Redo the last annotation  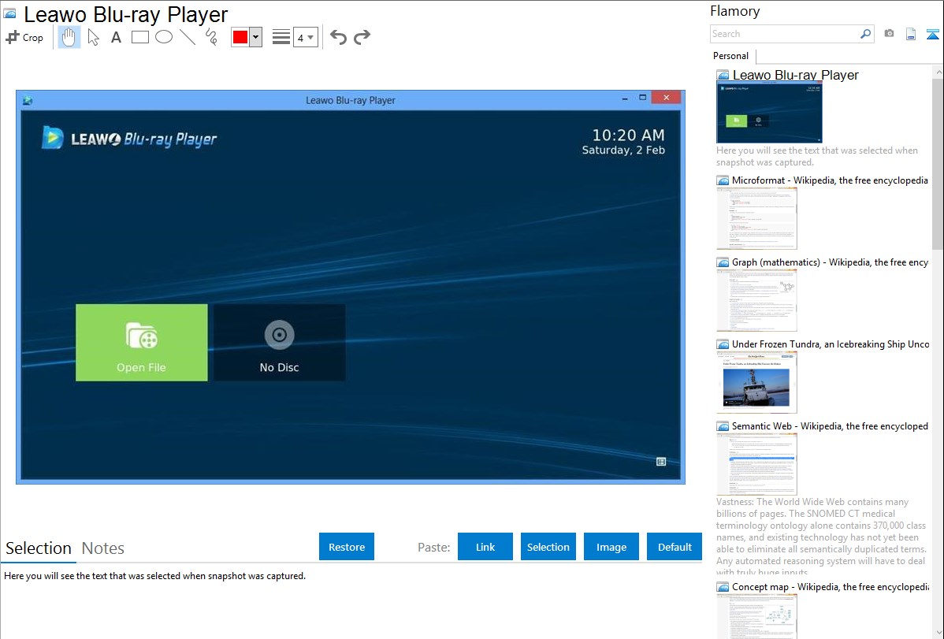pos(362,37)
